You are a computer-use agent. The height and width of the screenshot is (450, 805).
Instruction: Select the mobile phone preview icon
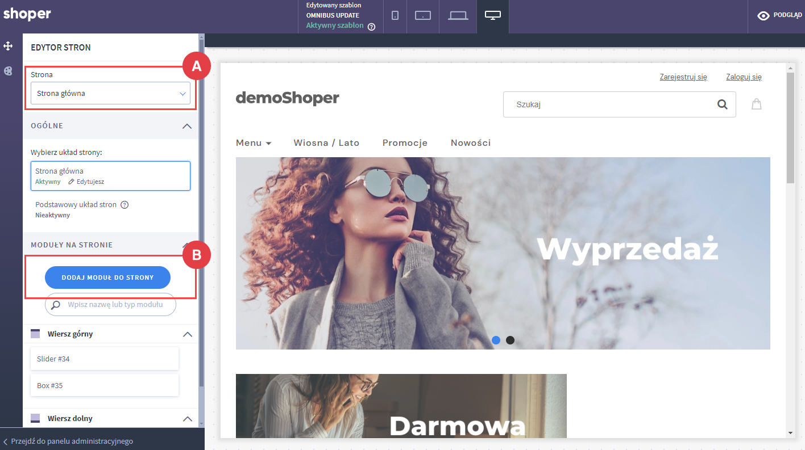tap(395, 16)
